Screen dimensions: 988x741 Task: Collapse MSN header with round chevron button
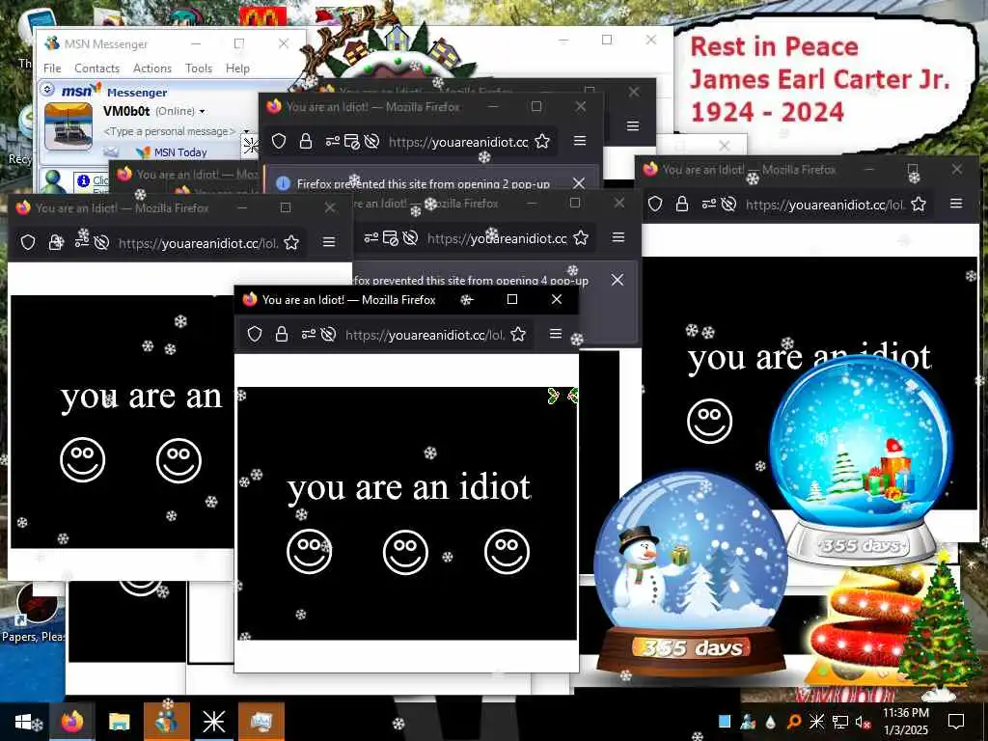(x=47, y=90)
